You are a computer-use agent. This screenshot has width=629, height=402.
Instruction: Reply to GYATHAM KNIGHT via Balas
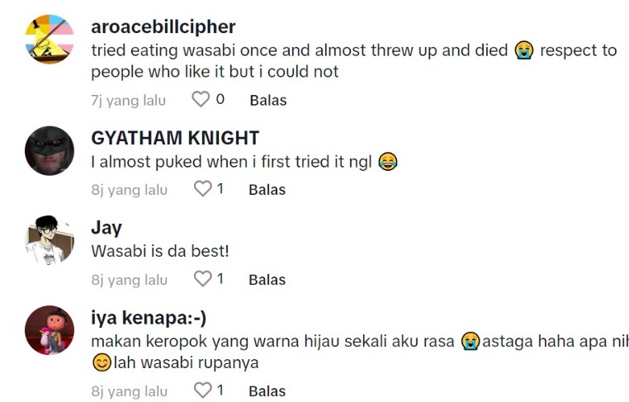[267, 190]
